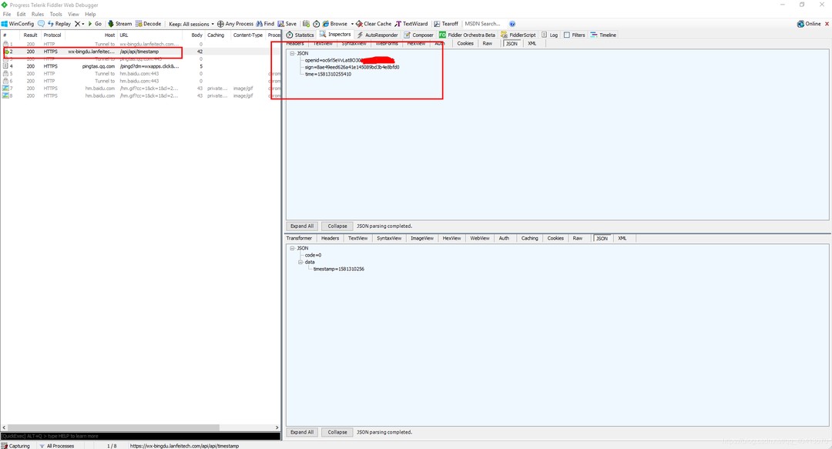The height and width of the screenshot is (449, 832).
Task: Toggle the Stream mode button
Action: pos(119,24)
